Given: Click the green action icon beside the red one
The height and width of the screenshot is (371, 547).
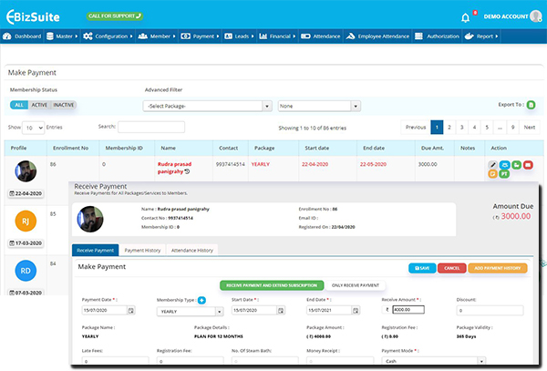Looking at the screenshot, I should click(x=516, y=165).
